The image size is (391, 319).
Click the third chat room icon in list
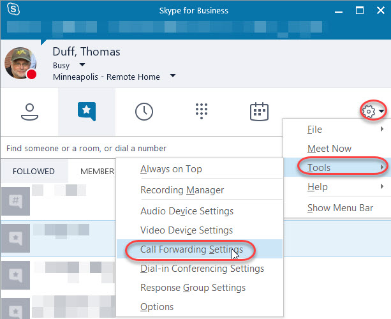point(15,275)
